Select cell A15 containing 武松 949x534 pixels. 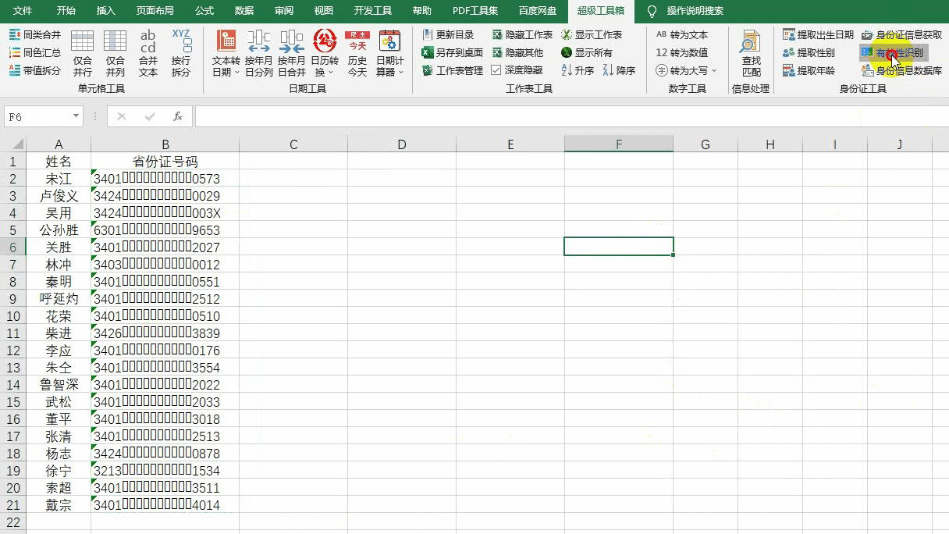coord(59,401)
